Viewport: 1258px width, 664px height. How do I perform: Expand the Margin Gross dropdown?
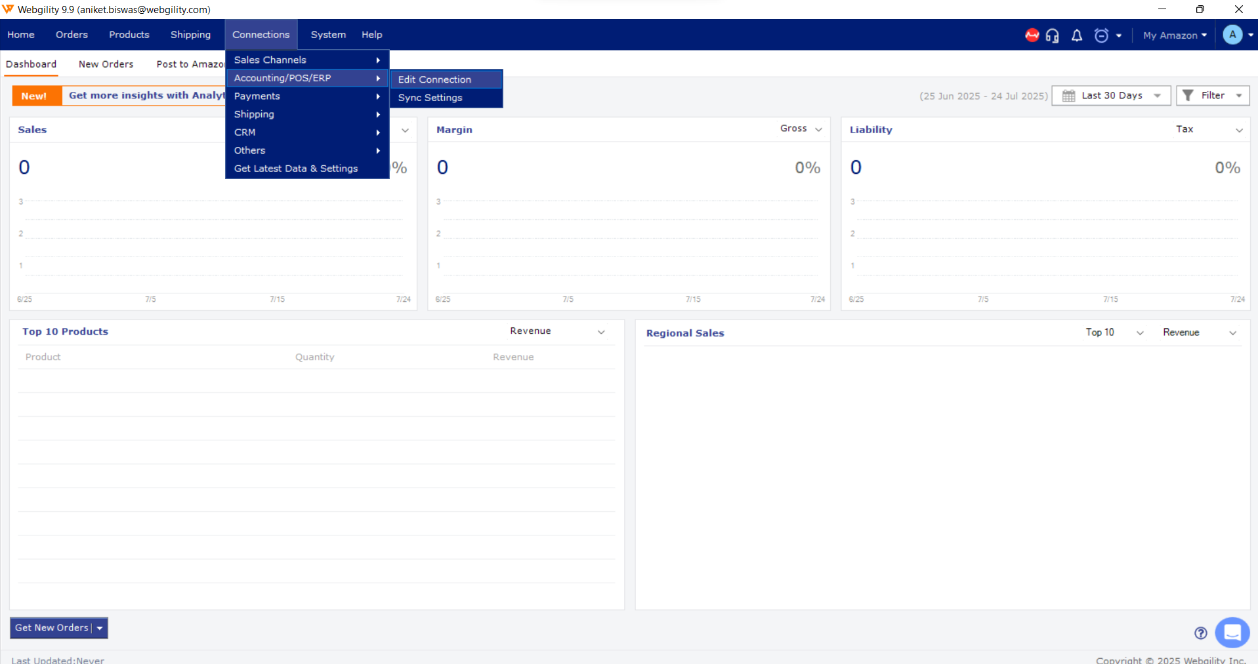point(801,129)
